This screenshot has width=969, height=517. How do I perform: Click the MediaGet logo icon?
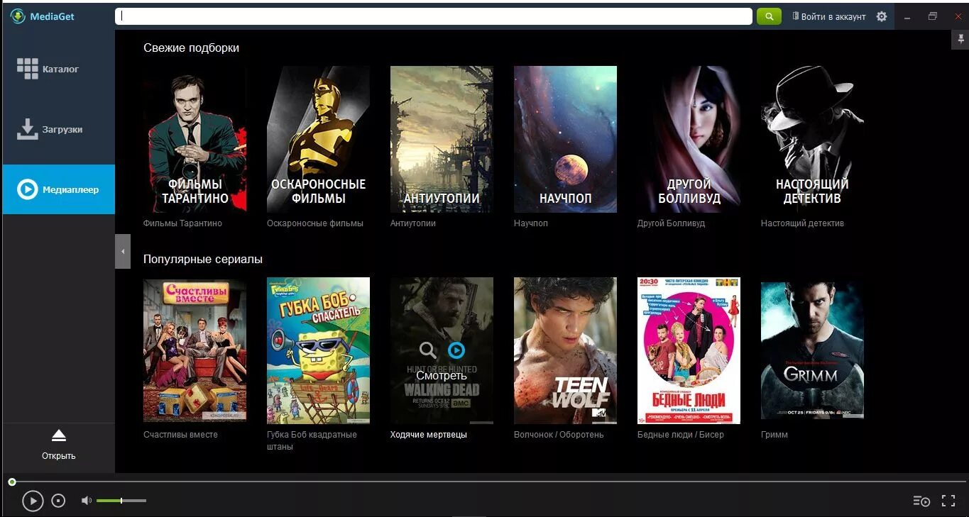[18, 16]
